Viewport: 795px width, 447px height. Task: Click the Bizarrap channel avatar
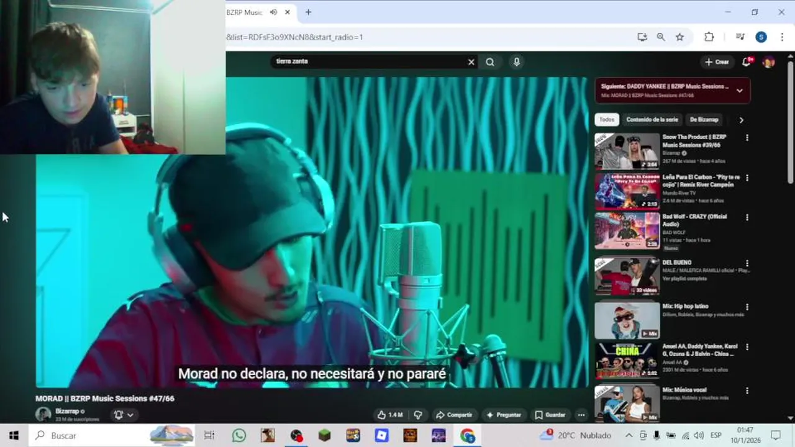43,414
